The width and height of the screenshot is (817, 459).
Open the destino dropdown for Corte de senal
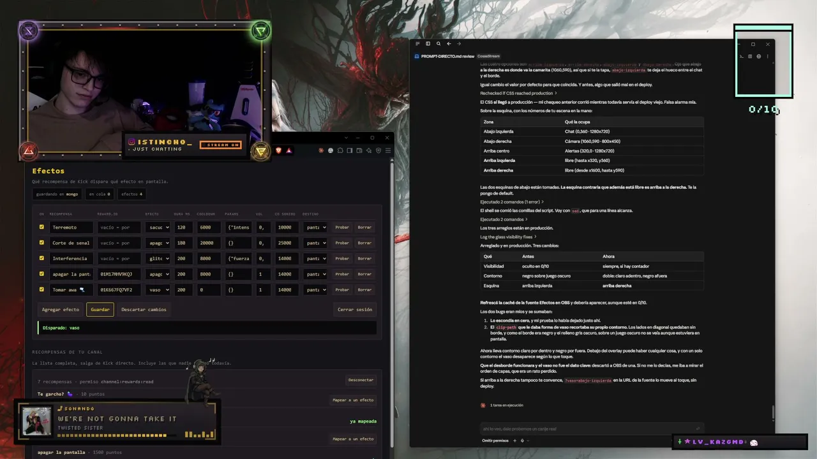pyautogui.click(x=315, y=243)
